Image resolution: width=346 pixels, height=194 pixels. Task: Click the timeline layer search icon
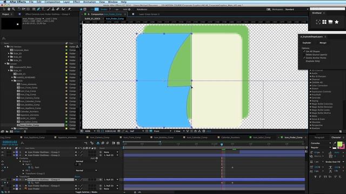tap(22, 143)
